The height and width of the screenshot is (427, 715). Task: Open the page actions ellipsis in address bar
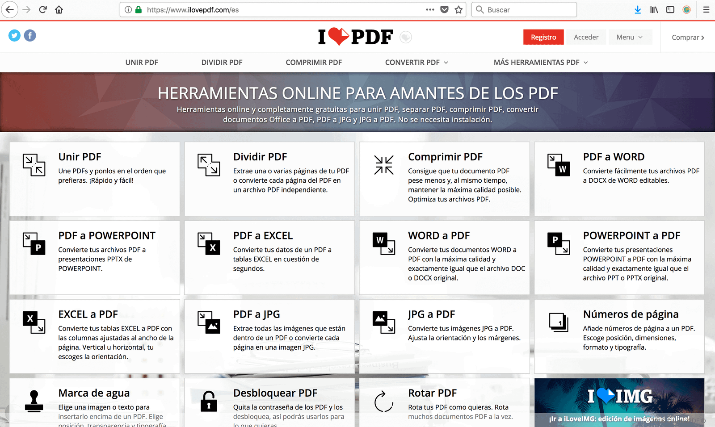(x=430, y=9)
